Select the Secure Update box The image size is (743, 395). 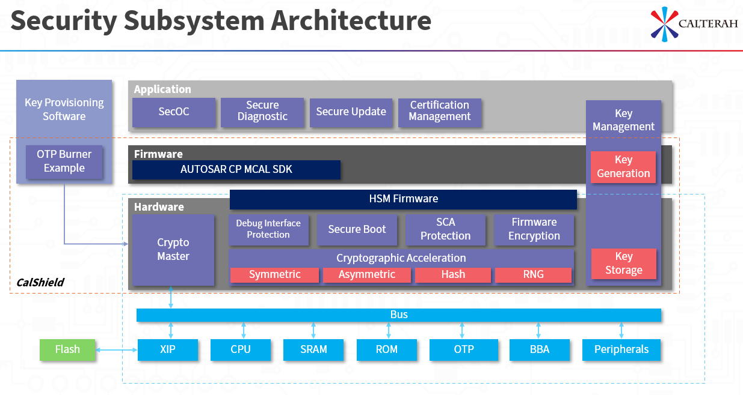tap(351, 112)
